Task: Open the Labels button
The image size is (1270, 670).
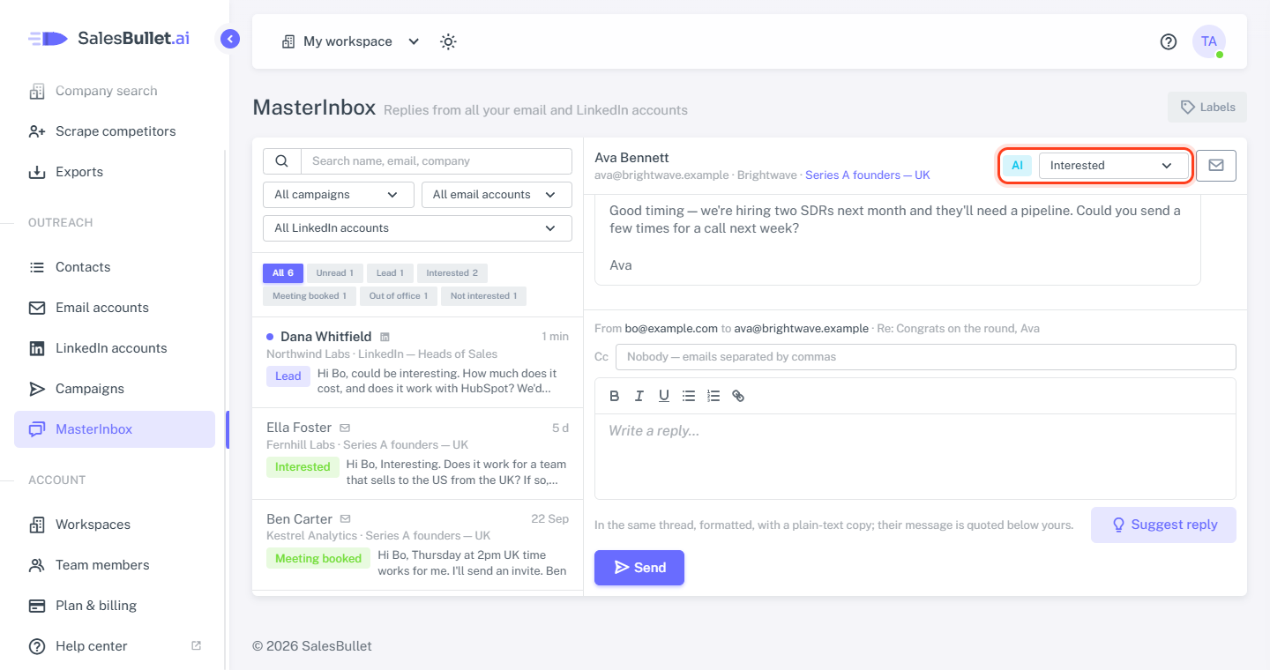Action: coord(1207,108)
